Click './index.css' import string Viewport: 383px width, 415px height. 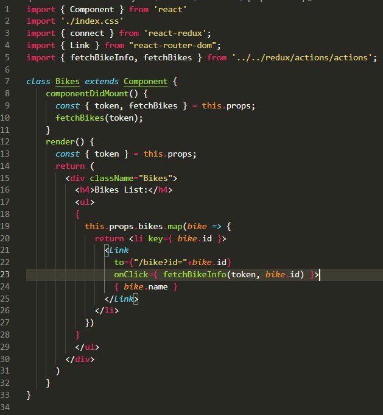[92, 21]
